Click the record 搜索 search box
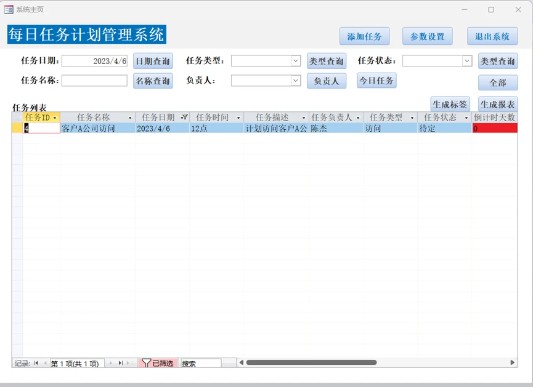This screenshot has height=387, width=533. [x=201, y=363]
